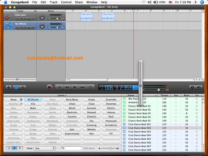
Task: Click the Classic Rock Beat 03 loop icon
Action: click(x=124, y=113)
